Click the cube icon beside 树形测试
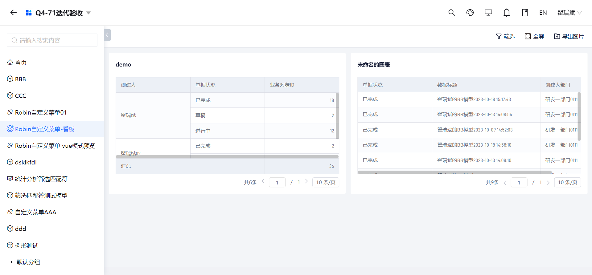This screenshot has height=275, width=592. [x=10, y=245]
